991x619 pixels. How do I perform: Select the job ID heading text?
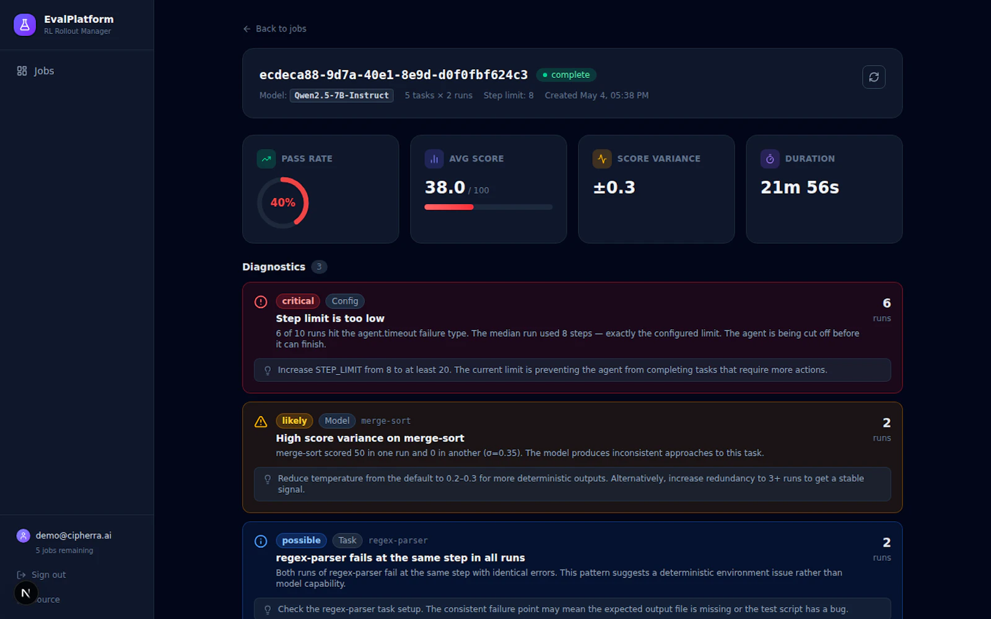click(x=393, y=75)
